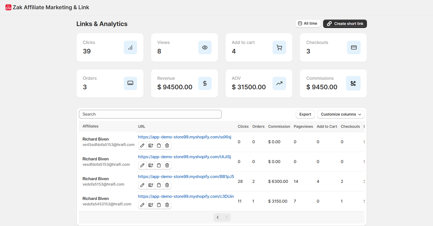Viewport: 433px width, 226px height.
Task: Click the Clicks bar chart icon
Action: 130,47
